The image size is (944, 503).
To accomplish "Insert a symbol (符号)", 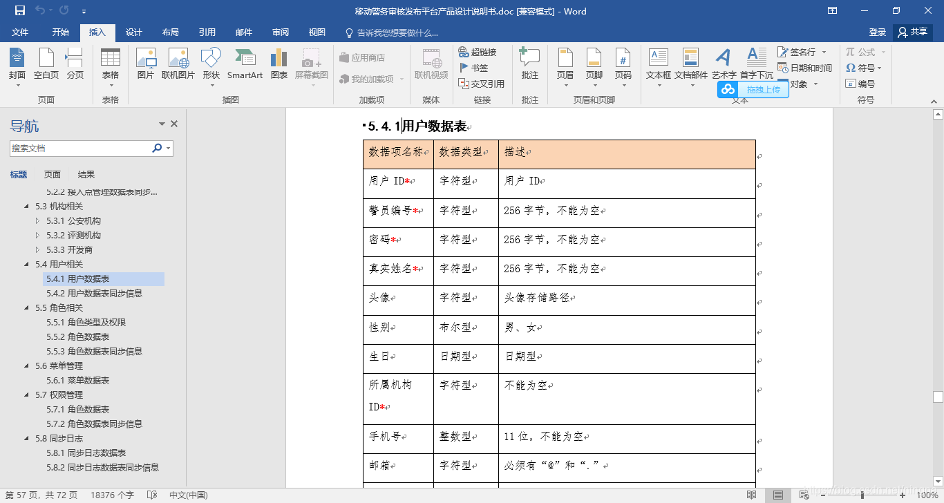I will point(864,68).
